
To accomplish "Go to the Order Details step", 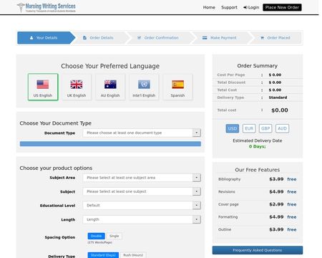I will (102, 38).
